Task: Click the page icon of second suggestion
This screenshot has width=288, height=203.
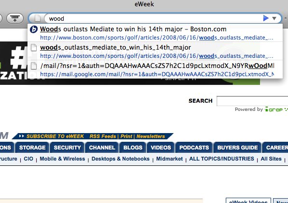Action: (x=34, y=48)
